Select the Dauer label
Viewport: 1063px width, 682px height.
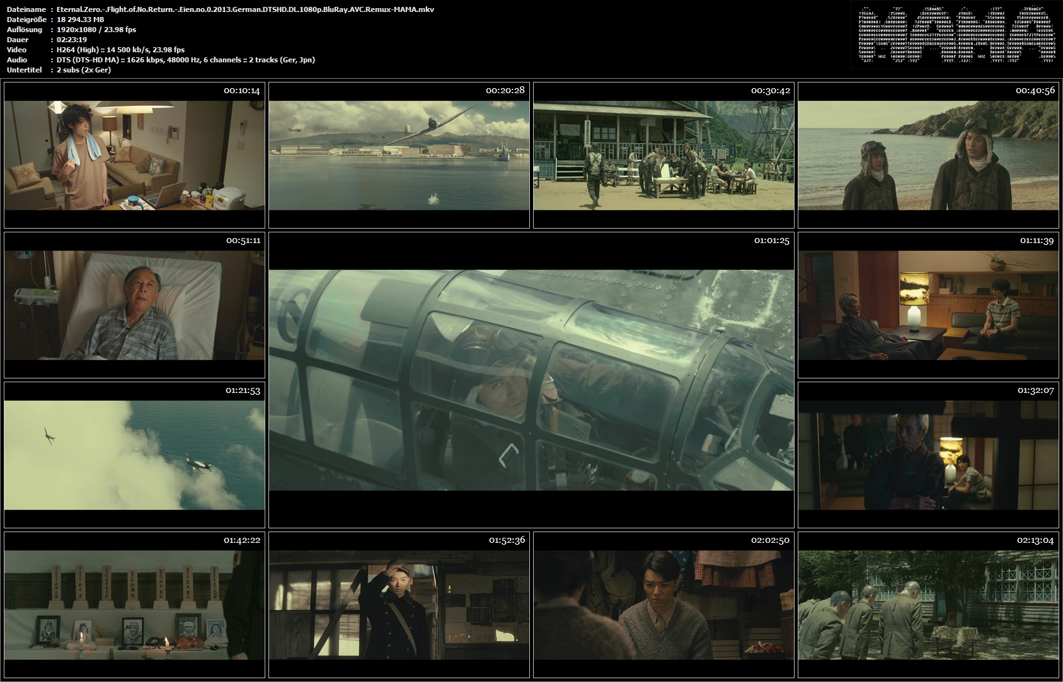point(18,40)
